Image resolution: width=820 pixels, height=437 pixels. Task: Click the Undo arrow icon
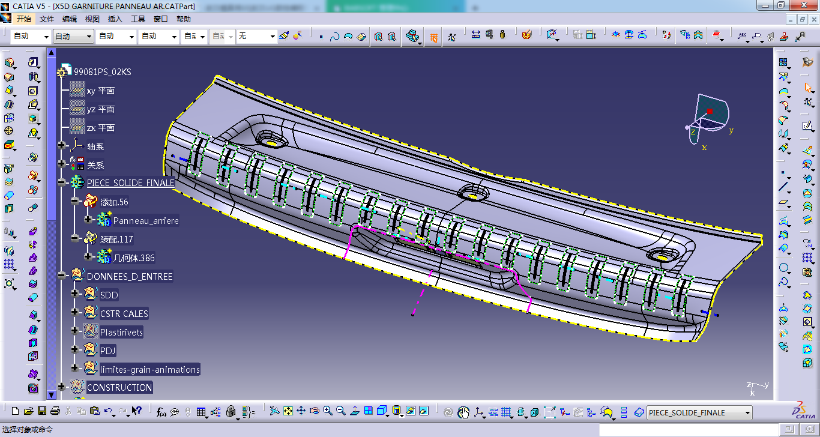tap(108, 411)
